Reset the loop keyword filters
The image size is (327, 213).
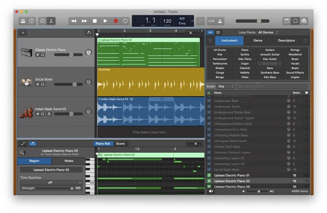pos(210,41)
